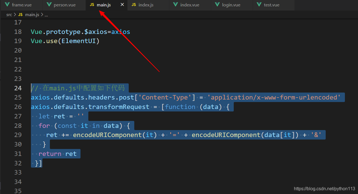Viewport: 358px width, 194px height.
Task: Click the JS icon on main.js tab
Action: coord(92,5)
